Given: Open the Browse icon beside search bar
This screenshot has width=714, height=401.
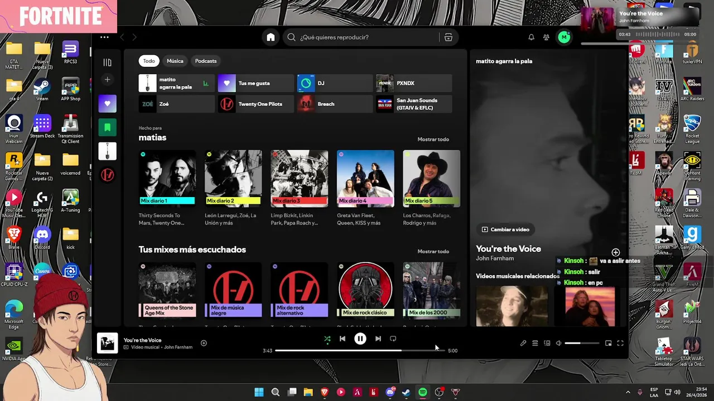Looking at the screenshot, I should (x=448, y=37).
